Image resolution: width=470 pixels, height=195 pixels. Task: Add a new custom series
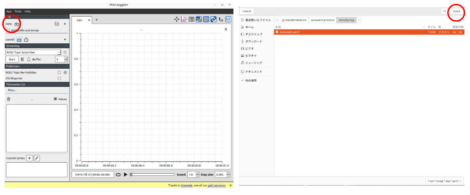click(29, 158)
